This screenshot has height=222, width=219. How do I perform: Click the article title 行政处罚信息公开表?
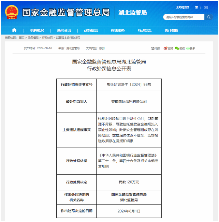[109, 69]
